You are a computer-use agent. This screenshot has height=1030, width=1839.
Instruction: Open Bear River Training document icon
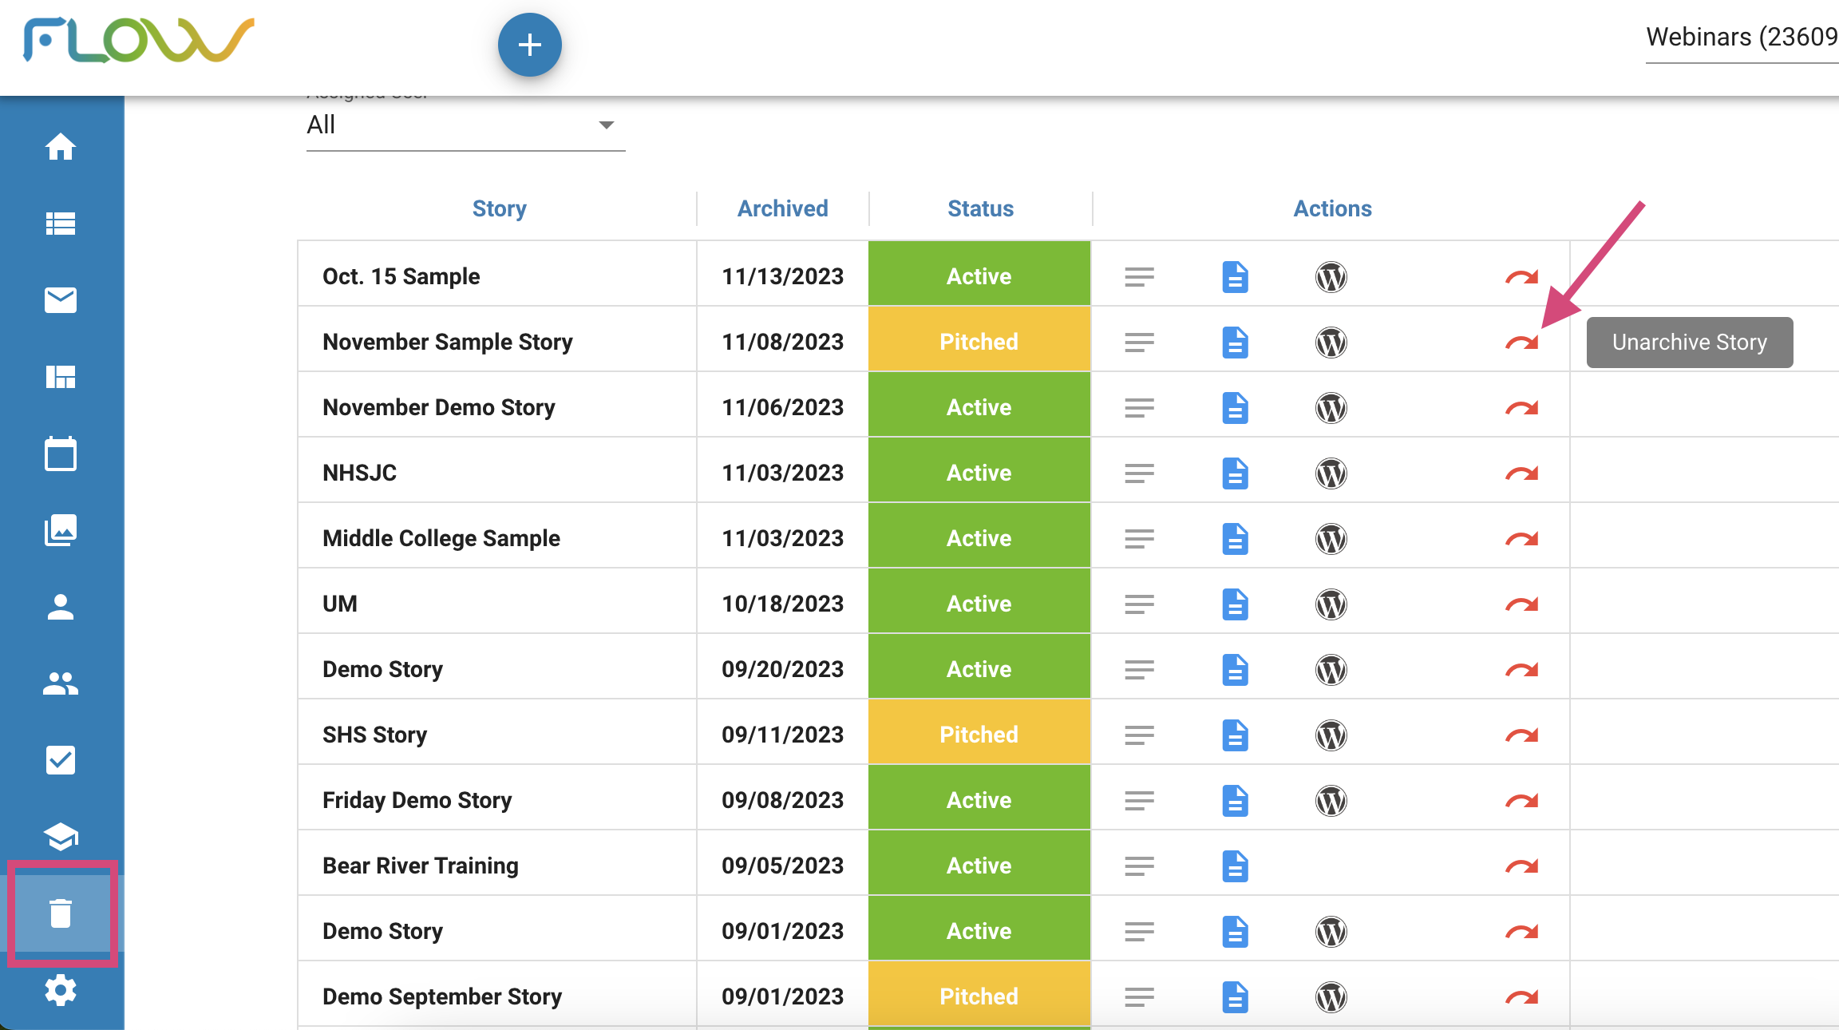(1236, 866)
